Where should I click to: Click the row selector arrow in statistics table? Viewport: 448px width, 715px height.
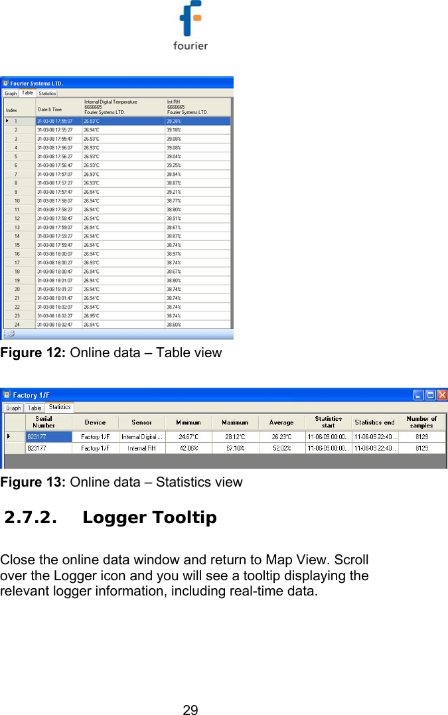pyautogui.click(x=9, y=436)
